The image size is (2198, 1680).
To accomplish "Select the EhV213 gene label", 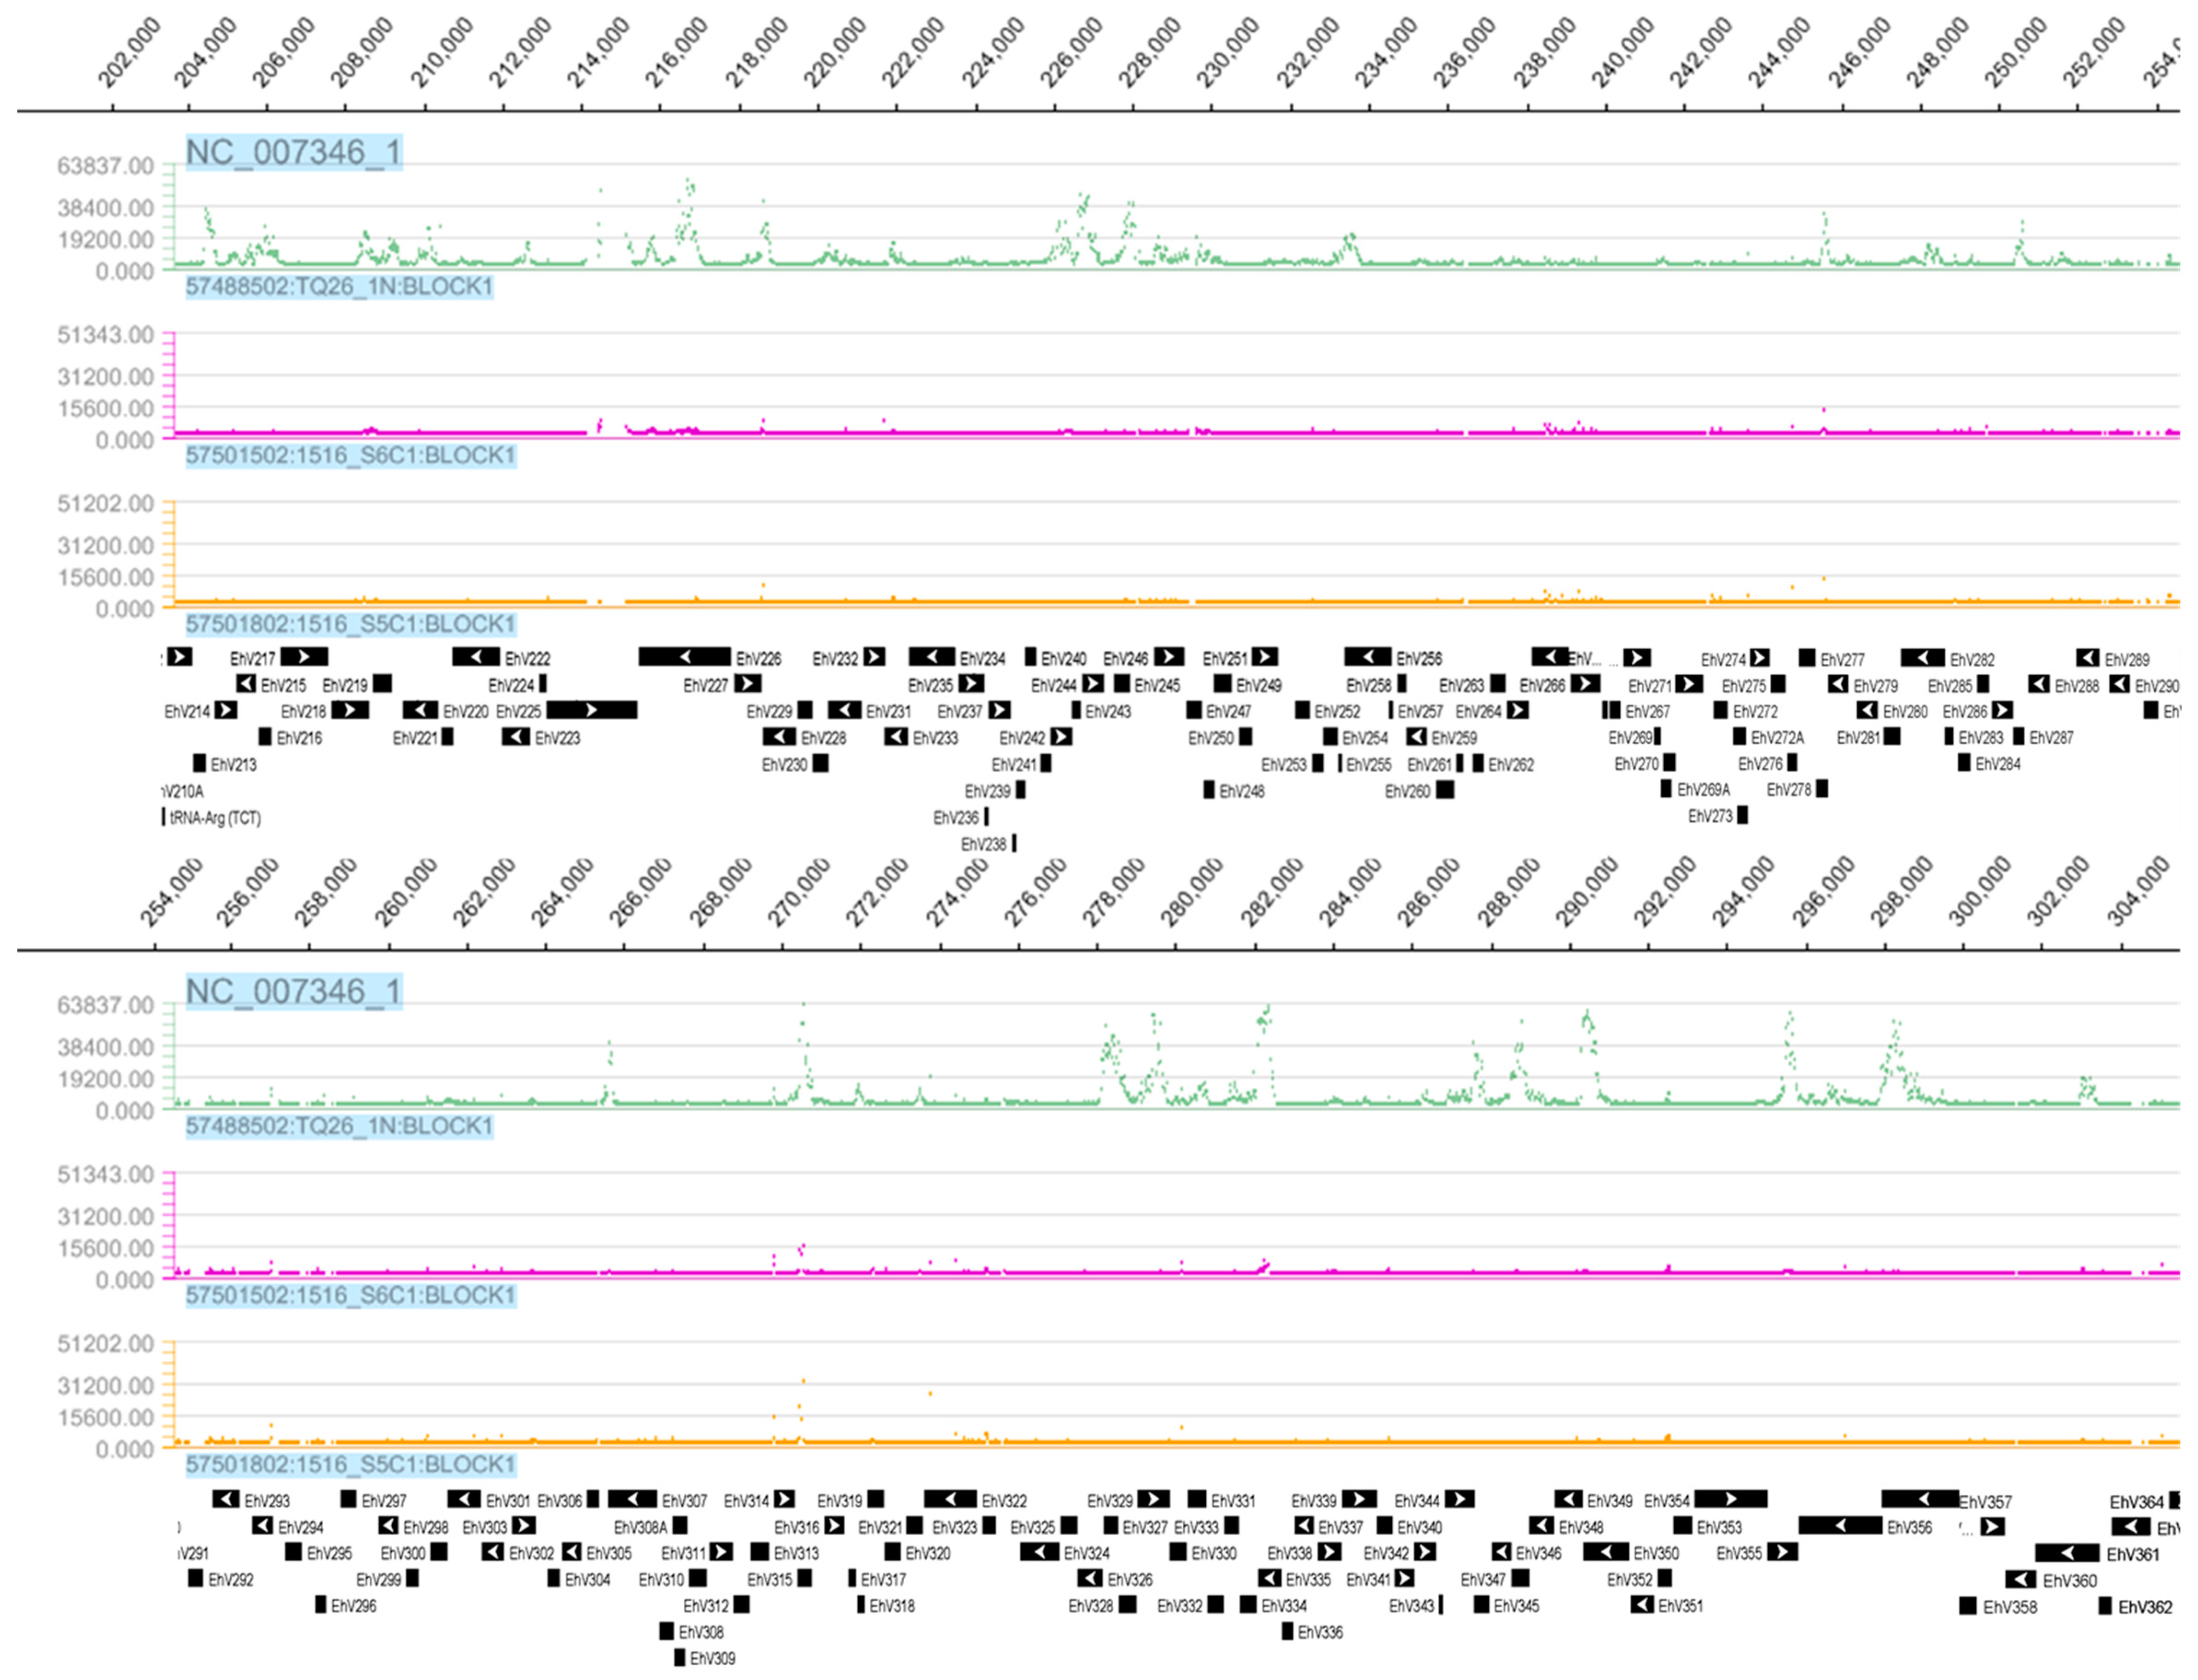I will click(233, 765).
